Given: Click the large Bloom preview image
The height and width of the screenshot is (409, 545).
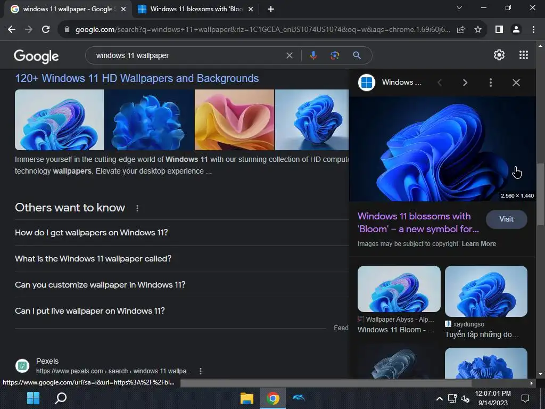Looking at the screenshot, I should [x=442, y=149].
